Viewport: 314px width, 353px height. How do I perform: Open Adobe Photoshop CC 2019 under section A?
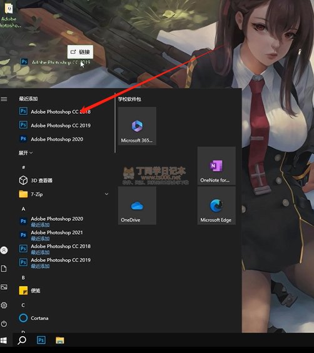tap(55, 262)
